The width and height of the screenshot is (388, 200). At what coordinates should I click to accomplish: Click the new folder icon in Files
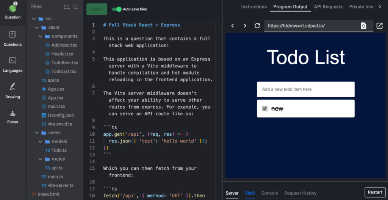67,7
